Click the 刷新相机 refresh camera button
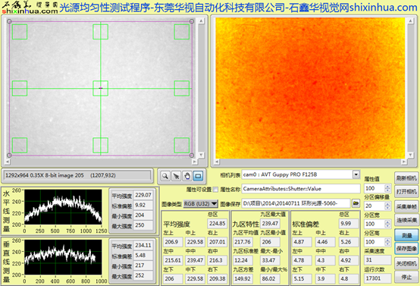The width and height of the screenshot is (420, 286). pos(406,178)
